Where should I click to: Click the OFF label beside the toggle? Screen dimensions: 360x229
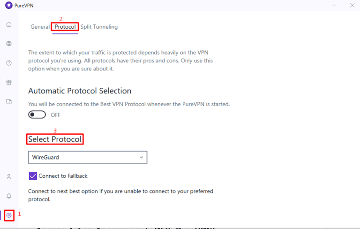(x=55, y=115)
